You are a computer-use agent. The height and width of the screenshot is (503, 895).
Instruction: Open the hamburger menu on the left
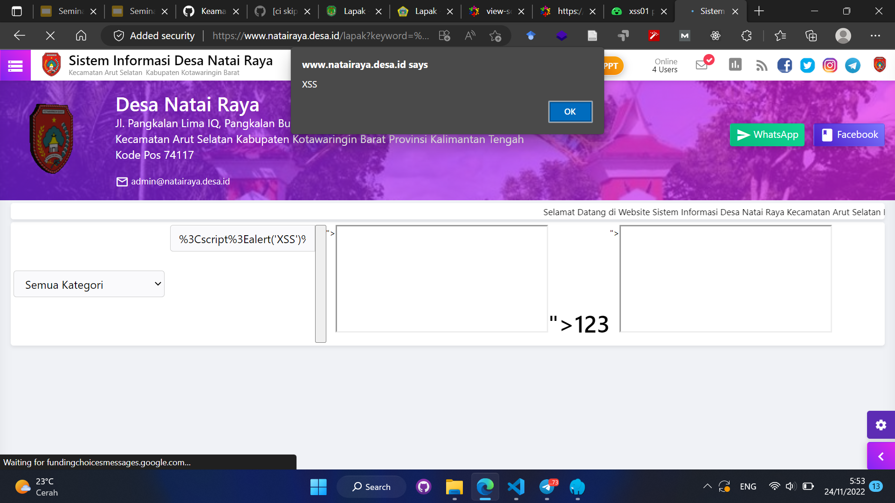coord(15,65)
